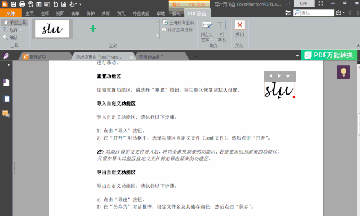
Task: Click the hand-touch mode icon in quick access toolbar
Action: pyautogui.click(x=72, y=4)
